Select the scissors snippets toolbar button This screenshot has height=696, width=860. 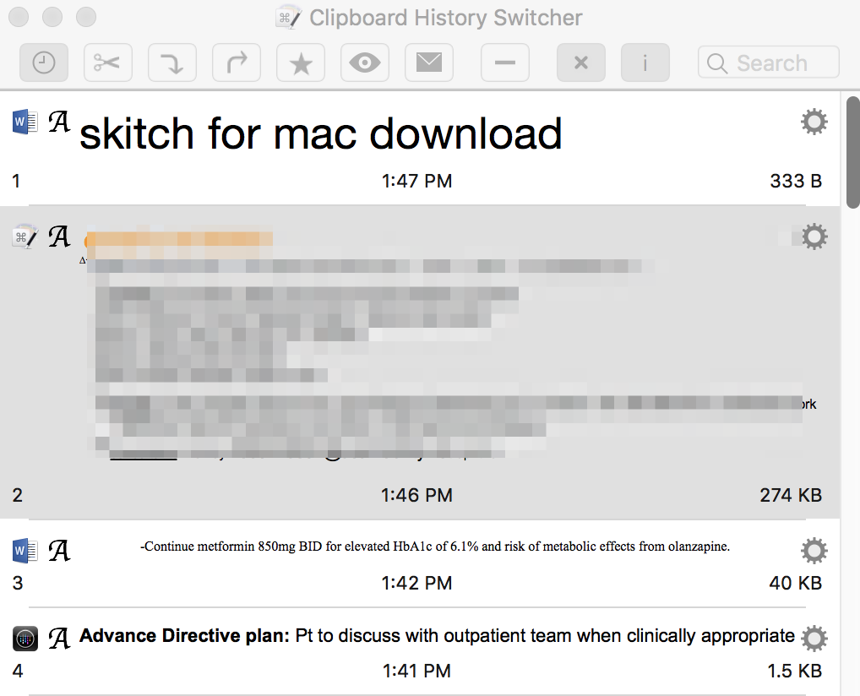coord(108,63)
